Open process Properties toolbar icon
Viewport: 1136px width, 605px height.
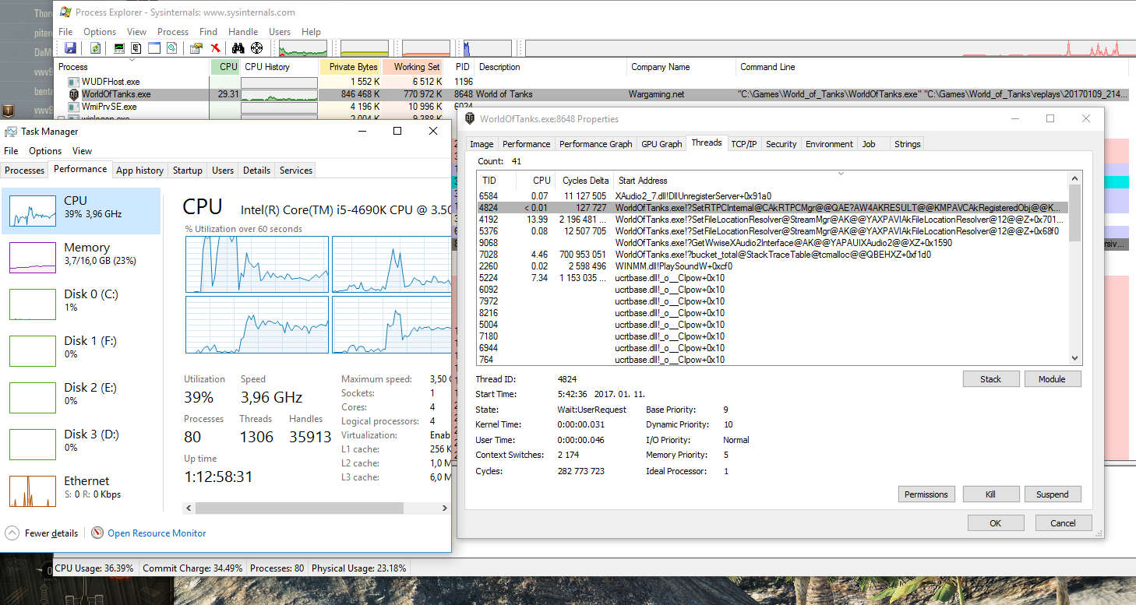click(x=196, y=48)
